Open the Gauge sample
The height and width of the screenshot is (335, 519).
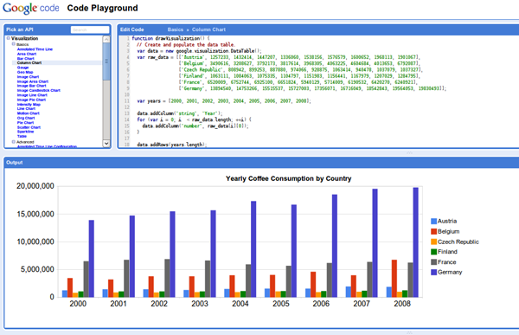click(22, 68)
